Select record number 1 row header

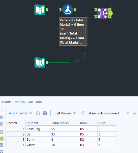pyautogui.click(x=15, y=129)
